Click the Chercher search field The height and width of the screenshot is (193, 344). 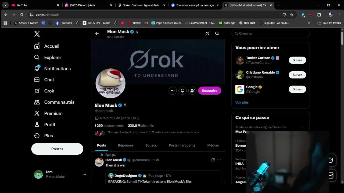[x=271, y=34]
